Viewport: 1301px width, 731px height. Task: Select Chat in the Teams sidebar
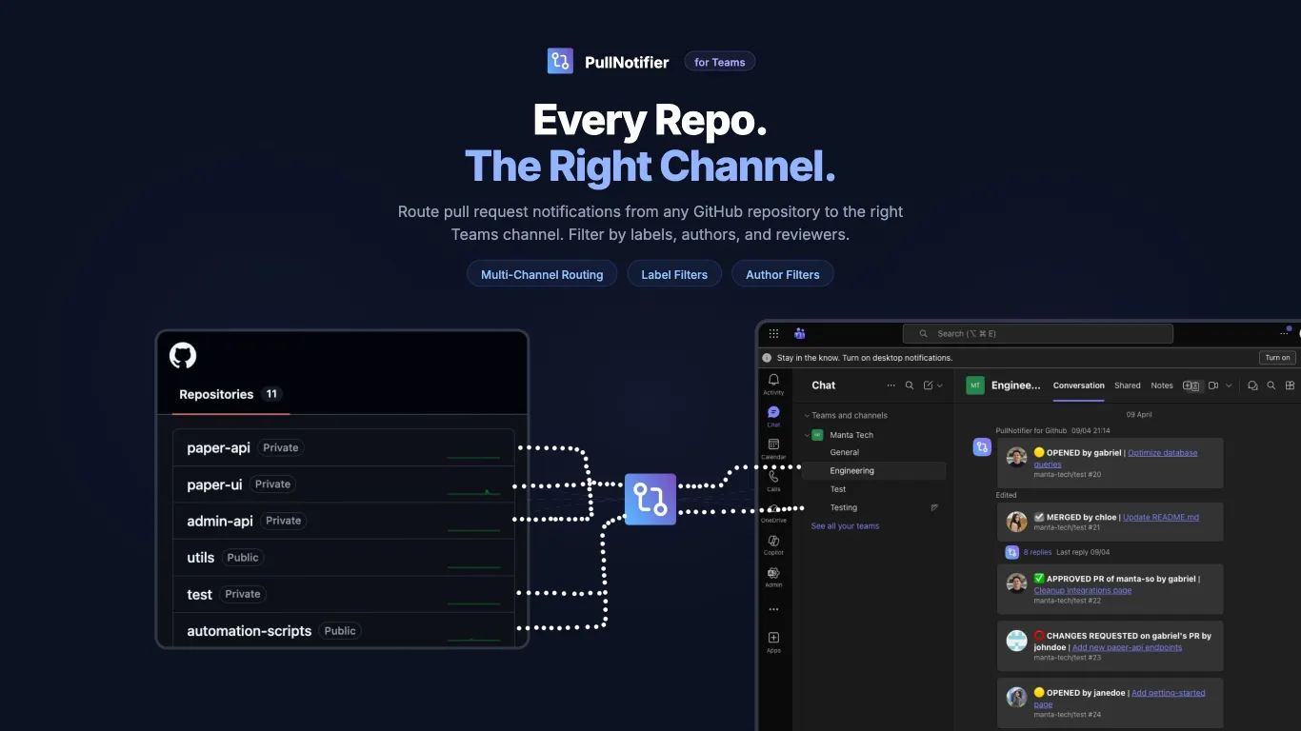click(x=773, y=416)
